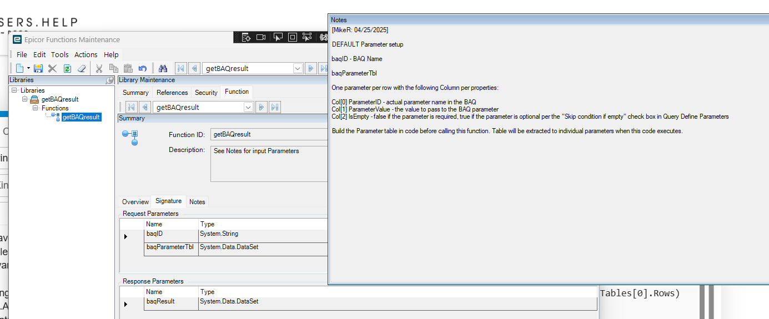Select the Libraries root tree label
The height and width of the screenshot is (319, 769).
tap(33, 90)
